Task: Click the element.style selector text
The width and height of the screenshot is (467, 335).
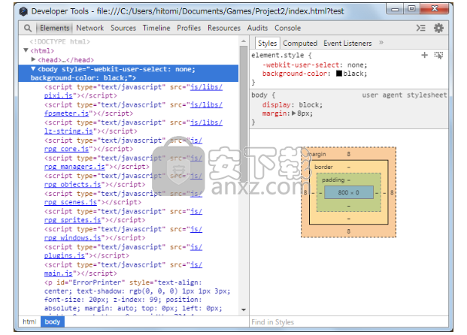Action: [277, 55]
